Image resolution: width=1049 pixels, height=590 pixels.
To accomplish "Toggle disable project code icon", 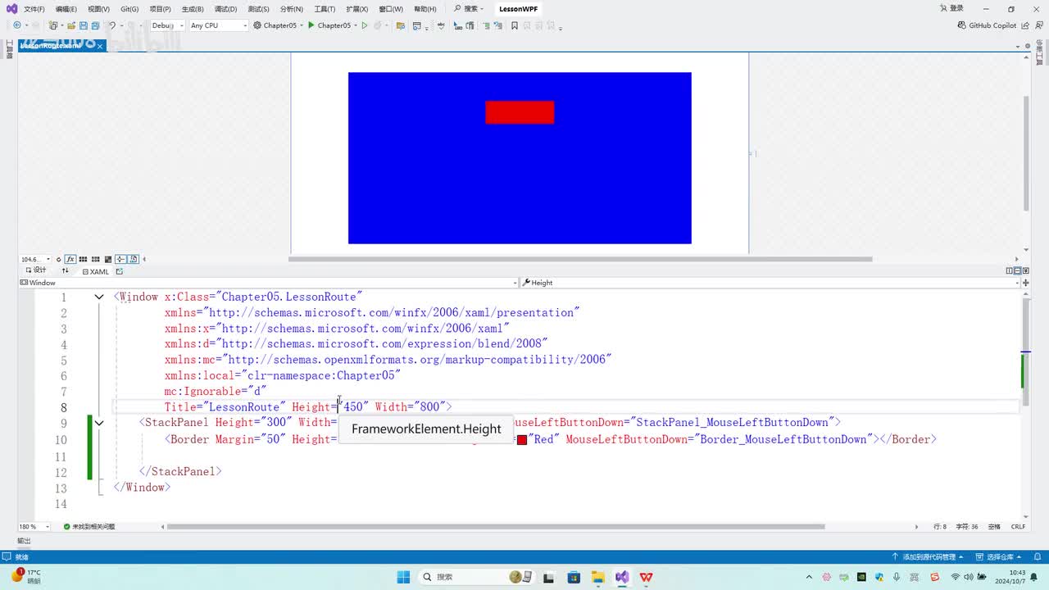I will coord(134,259).
